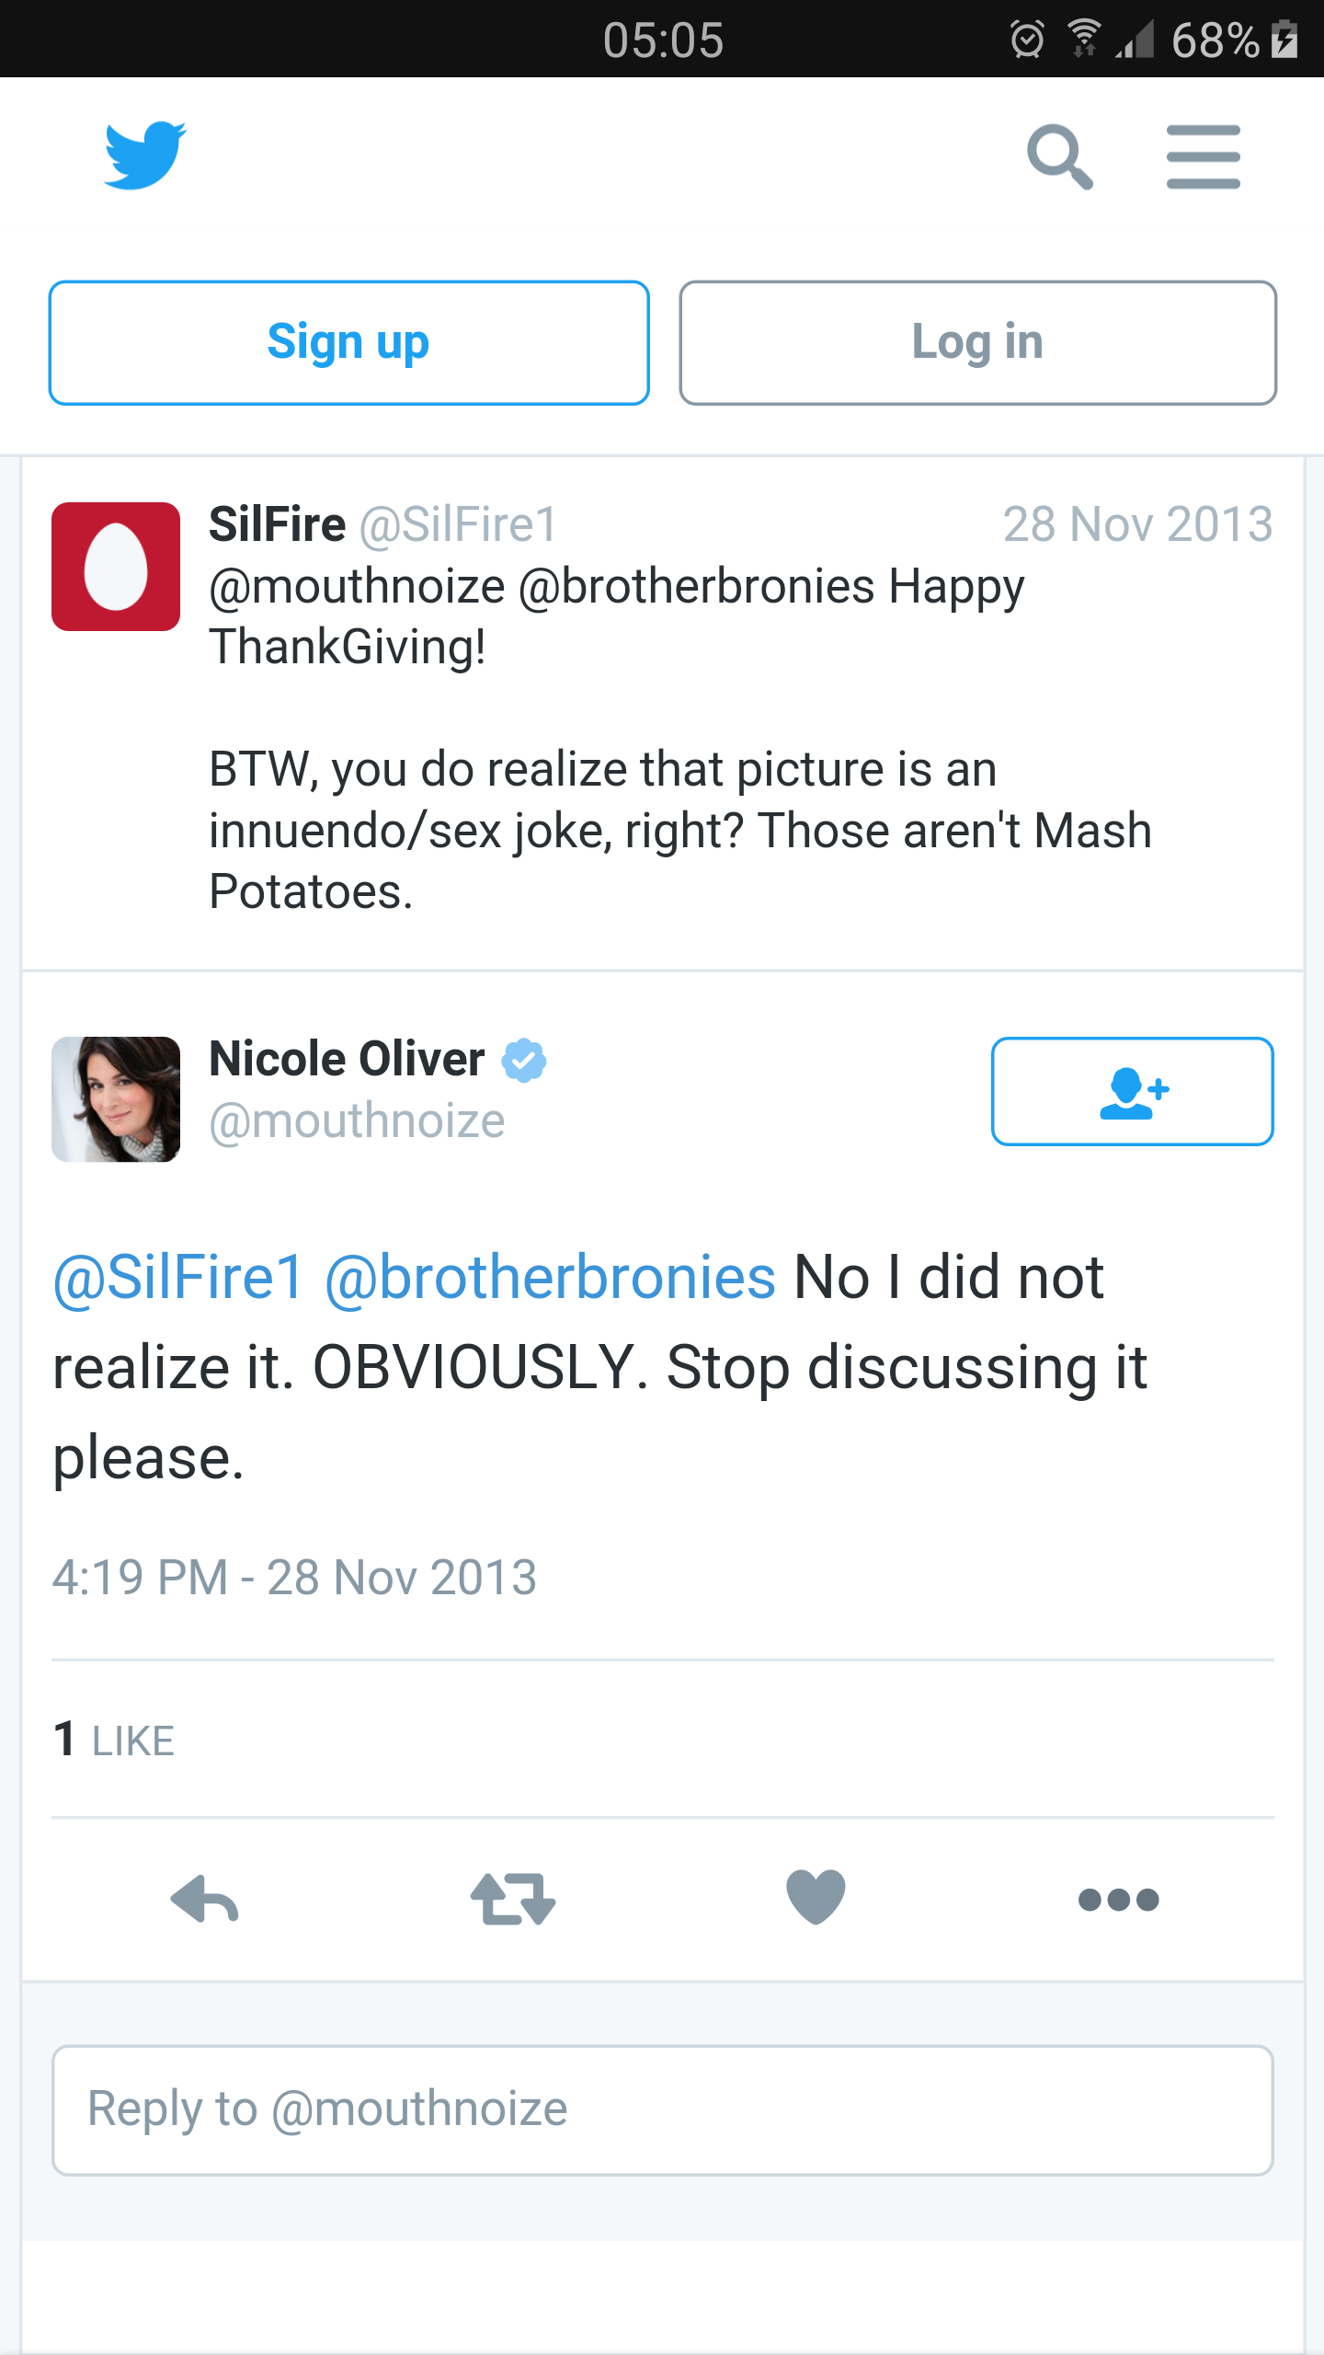Like the tweet with the heart icon

click(816, 1898)
